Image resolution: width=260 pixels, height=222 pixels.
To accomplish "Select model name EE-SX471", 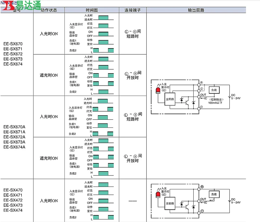I will (x=13, y=195).
